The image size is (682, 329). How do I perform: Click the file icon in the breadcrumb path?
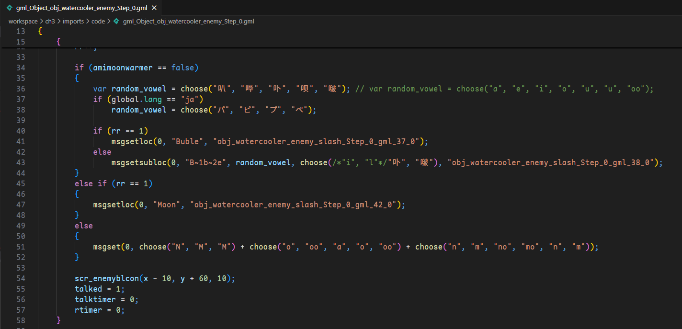(116, 22)
